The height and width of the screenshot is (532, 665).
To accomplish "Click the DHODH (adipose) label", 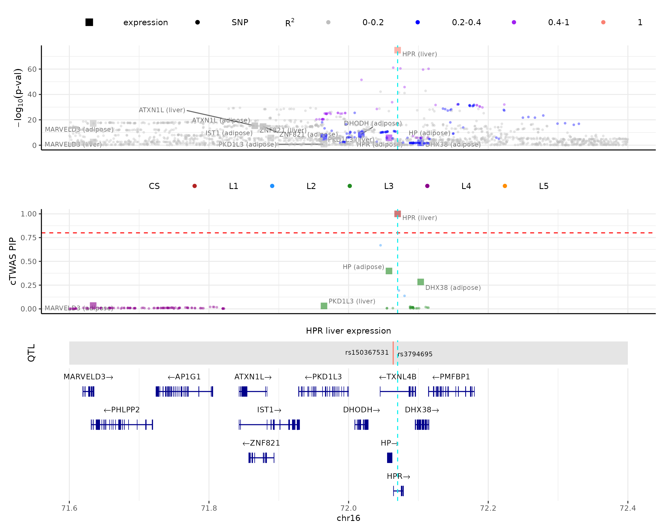I will [x=373, y=123].
